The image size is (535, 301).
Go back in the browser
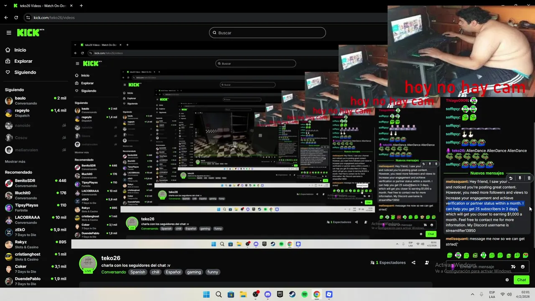click(6, 18)
